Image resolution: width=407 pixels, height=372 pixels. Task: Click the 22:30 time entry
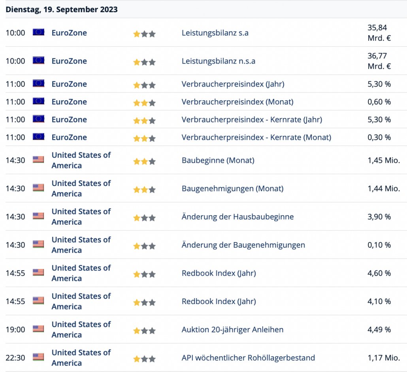click(x=15, y=358)
